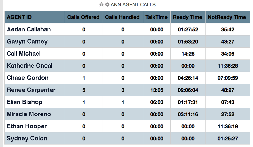Click the Ready Time column header
Image resolution: width=253 pixels, height=147 pixels.
[187, 17]
